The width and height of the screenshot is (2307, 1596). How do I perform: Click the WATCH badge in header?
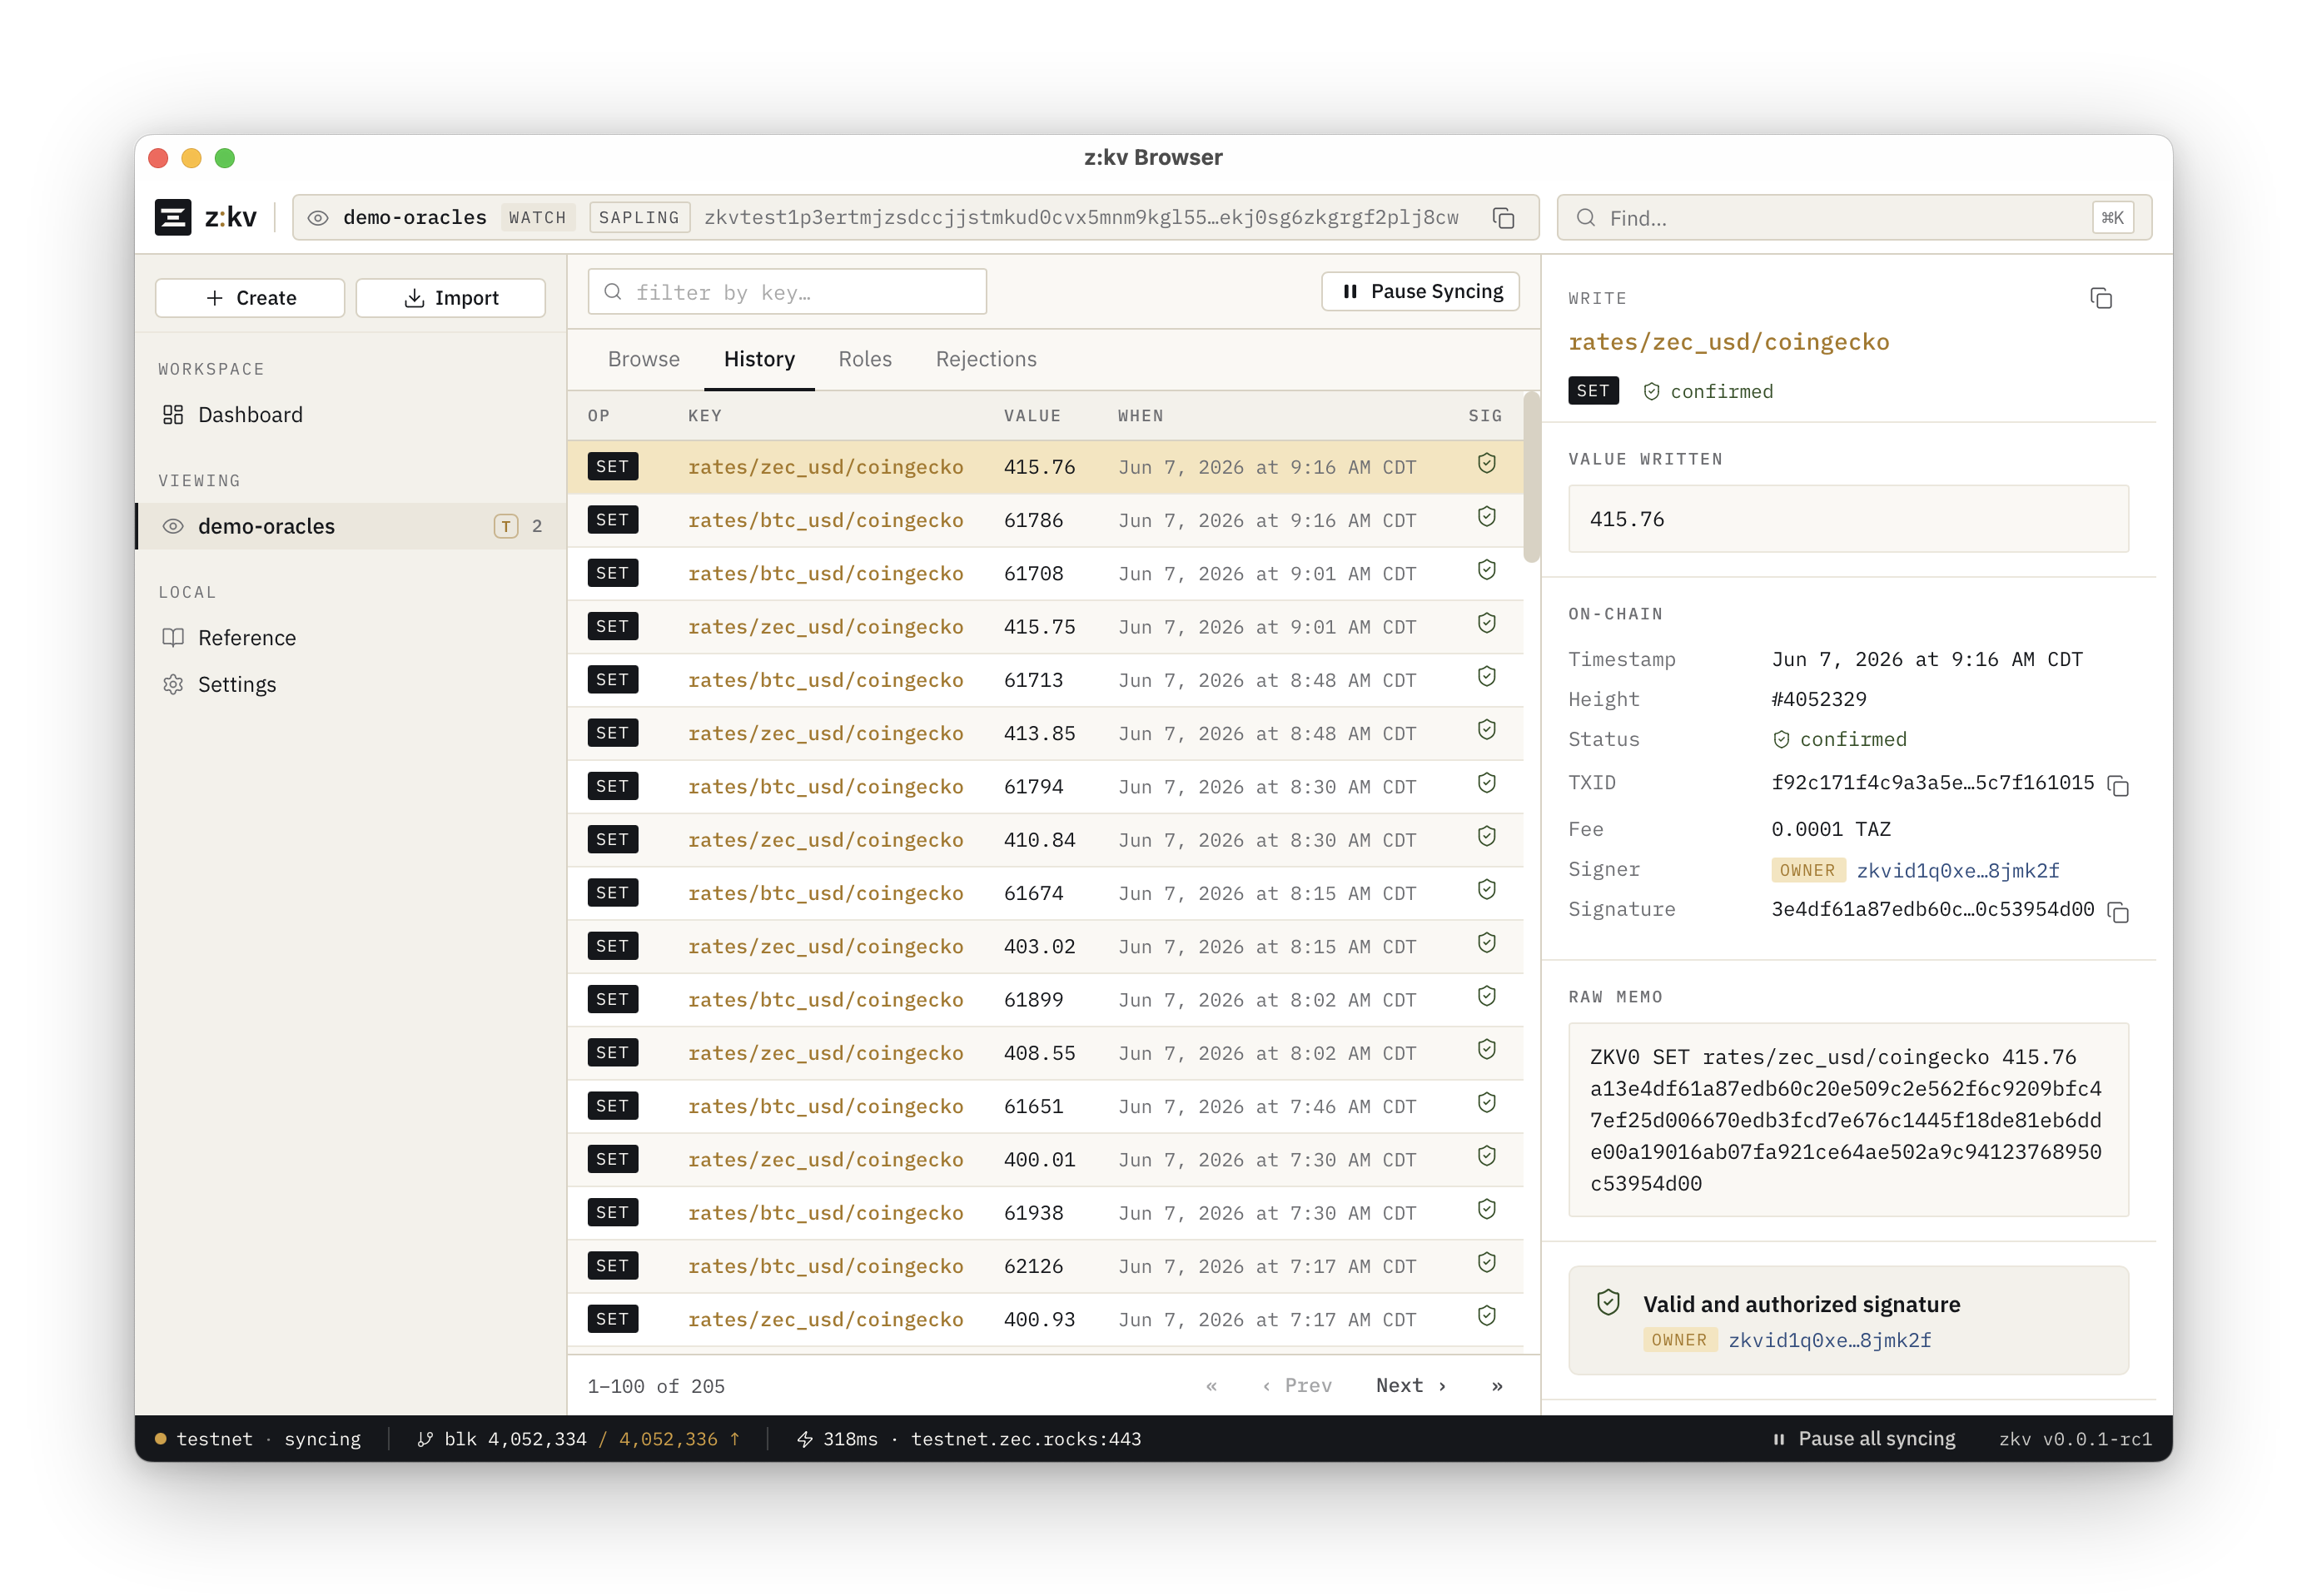coord(537,218)
